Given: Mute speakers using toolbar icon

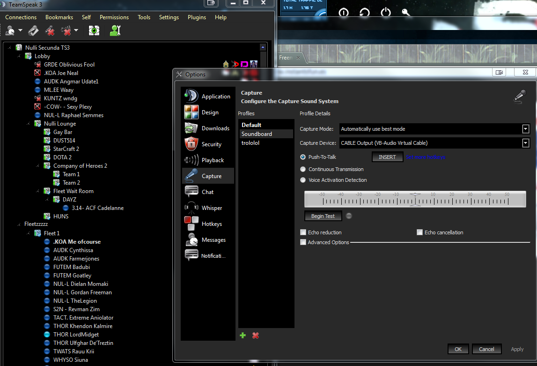Looking at the screenshot, I should pos(66,31).
